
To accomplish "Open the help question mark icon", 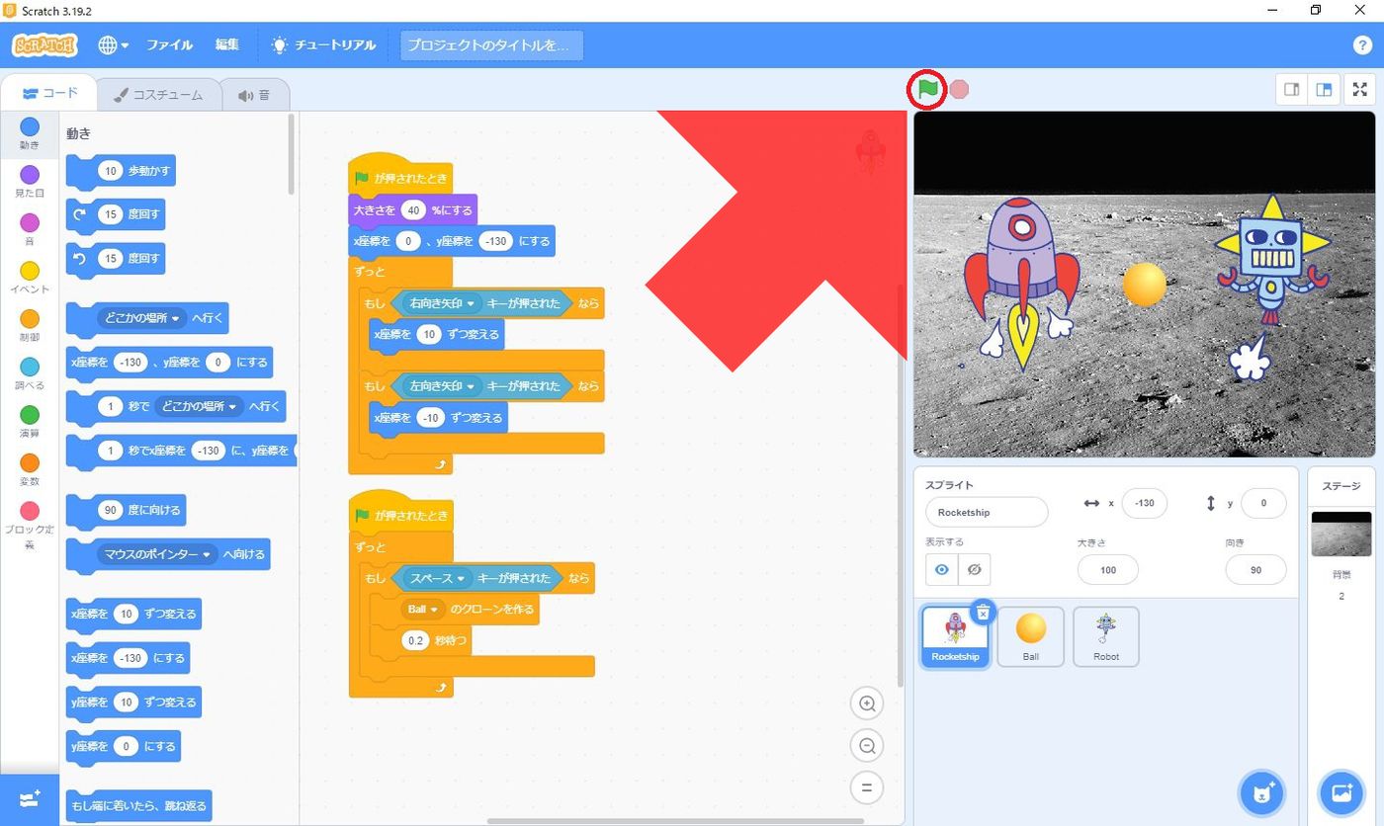I will 1361,45.
